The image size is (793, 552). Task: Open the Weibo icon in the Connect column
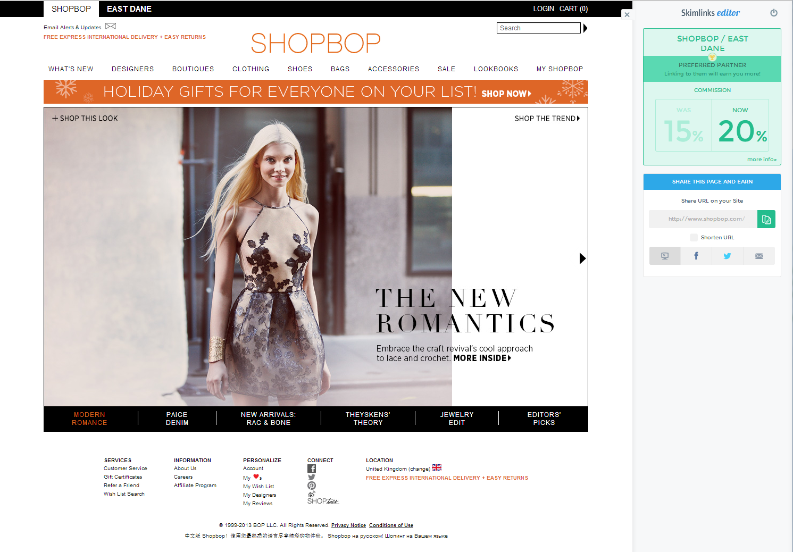(312, 494)
